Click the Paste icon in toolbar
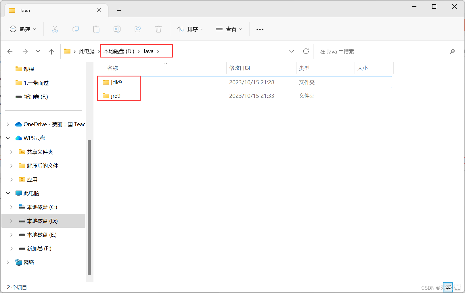465x293 pixels. (x=96, y=29)
